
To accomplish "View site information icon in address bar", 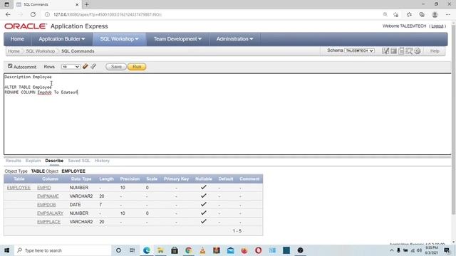I will tap(47, 14).
